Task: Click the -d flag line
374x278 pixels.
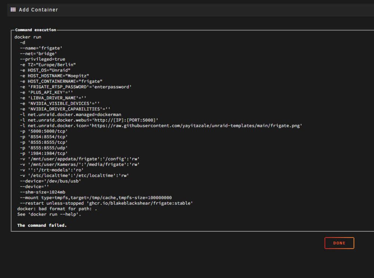Action: tap(22, 43)
